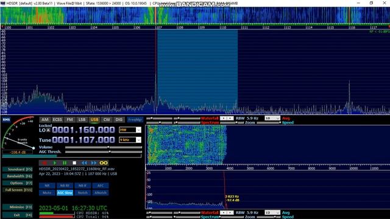Adjust the audio display Speed slider
The width and height of the screenshot is (390, 219).
268,217
